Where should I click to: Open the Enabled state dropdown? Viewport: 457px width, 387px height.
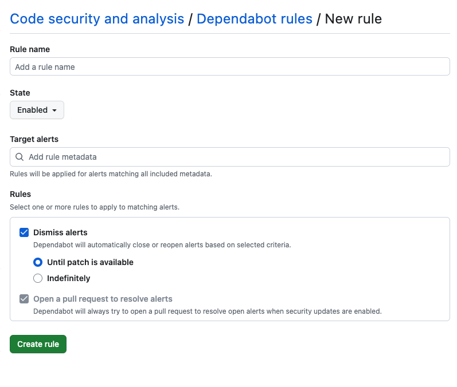[x=37, y=110]
